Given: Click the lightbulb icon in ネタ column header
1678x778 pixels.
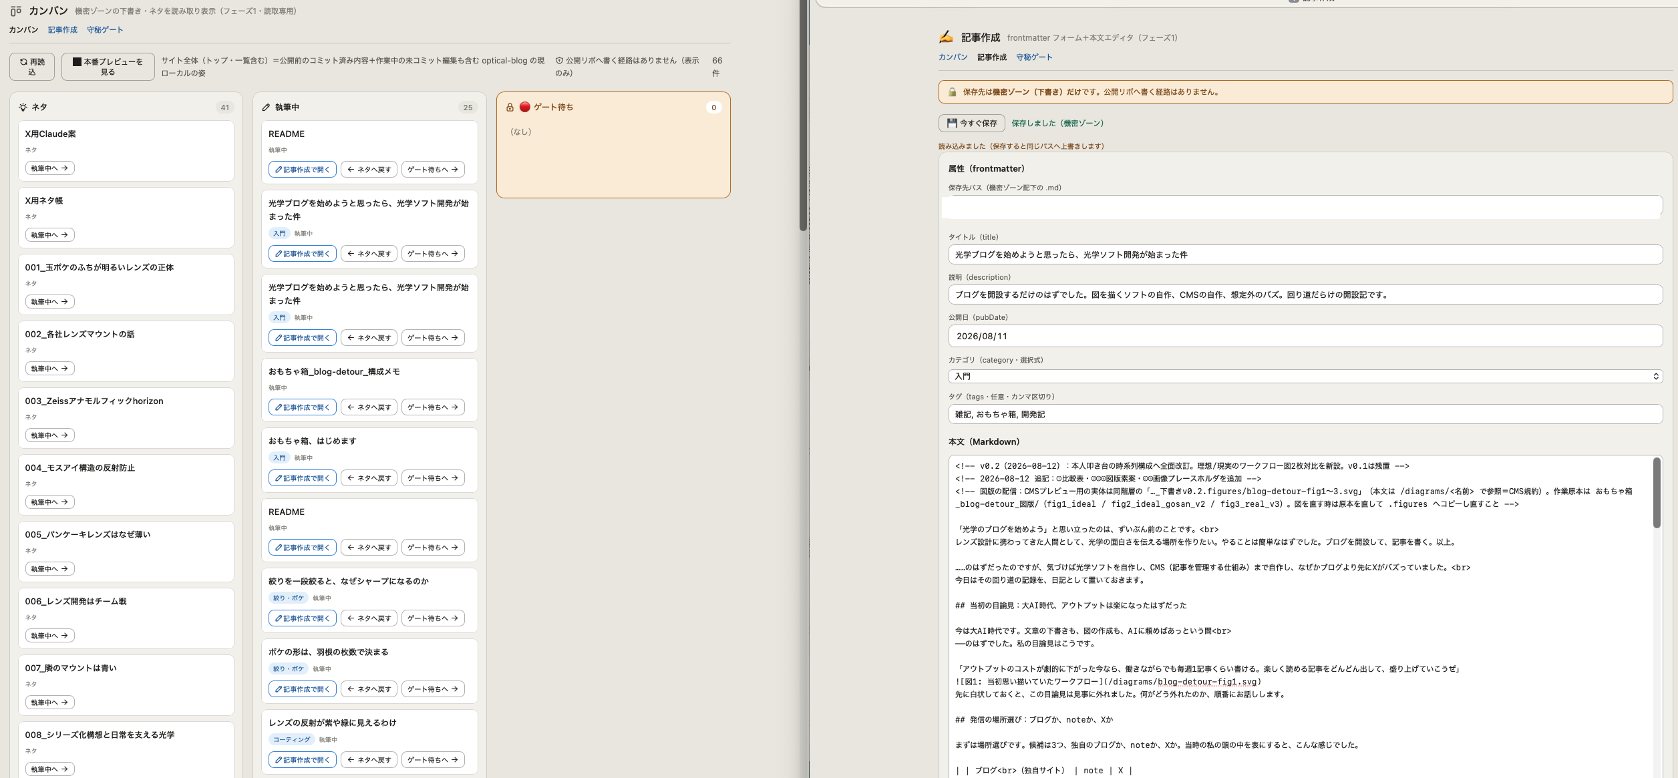Looking at the screenshot, I should point(23,108).
